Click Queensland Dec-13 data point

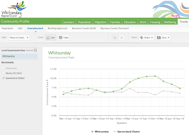point(88,95)
